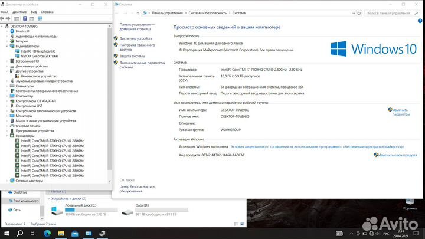Select the Intel(R) HD Graphics 630 adapter
Screen dimensions: 425x239
38,51
